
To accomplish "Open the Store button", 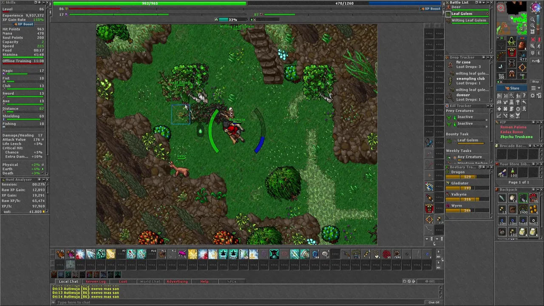I will [512, 88].
